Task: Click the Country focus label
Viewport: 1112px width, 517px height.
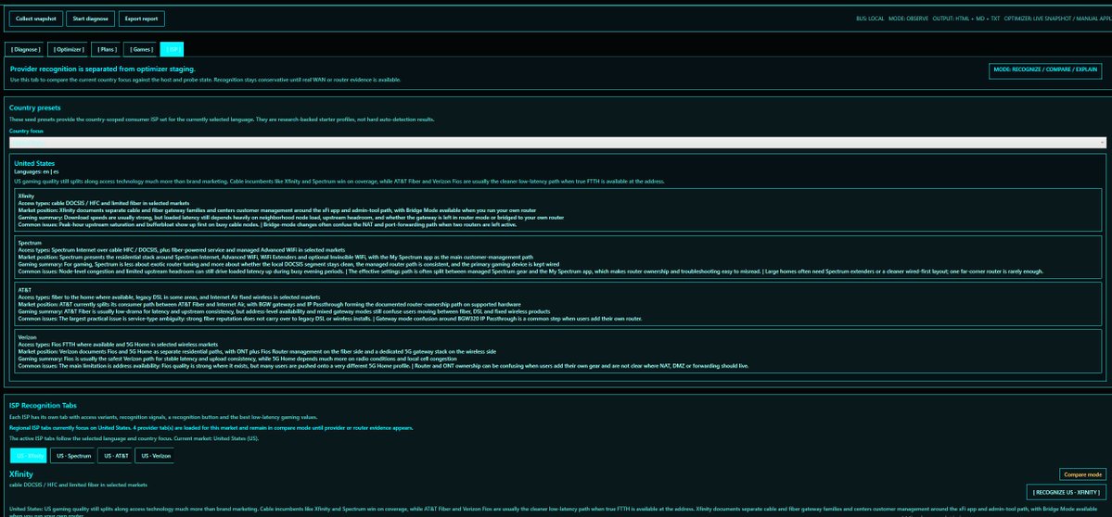Action: click(x=26, y=132)
